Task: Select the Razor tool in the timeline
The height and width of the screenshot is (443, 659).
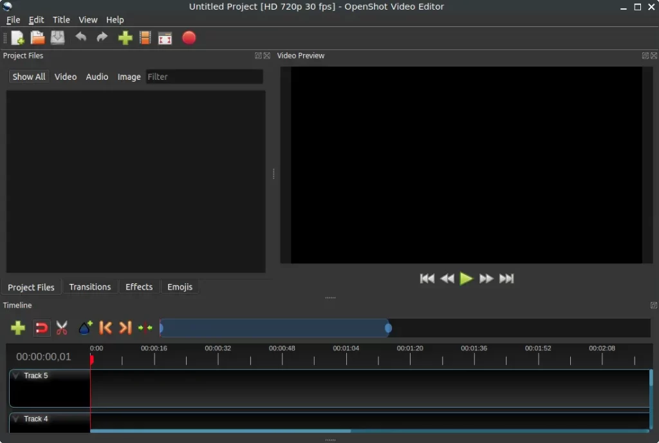Action: click(62, 328)
